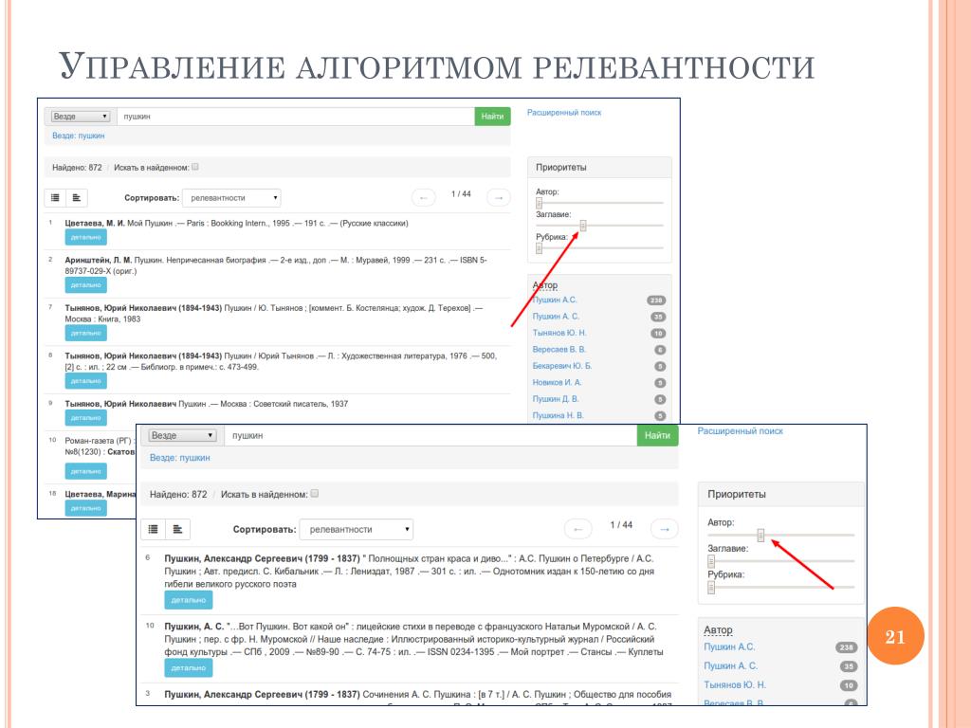Click 'детально' under 'Вот Пушкин. Вот какой он' record
Image resolution: width=971 pixels, height=728 pixels.
(189, 668)
